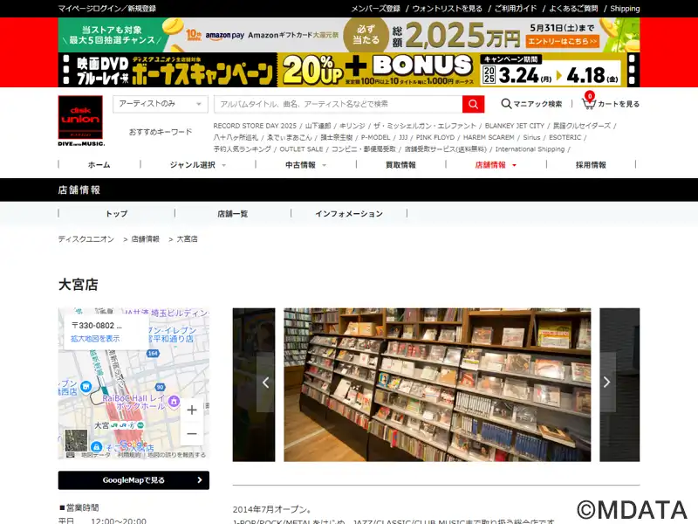The width and height of the screenshot is (698, 524).
Task: Click the Amazon Pay gift card banner
Action: 349,35
